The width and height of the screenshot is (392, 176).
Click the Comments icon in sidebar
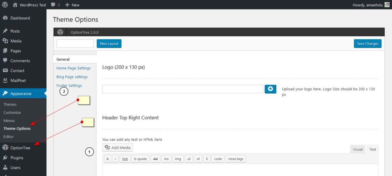5,60
